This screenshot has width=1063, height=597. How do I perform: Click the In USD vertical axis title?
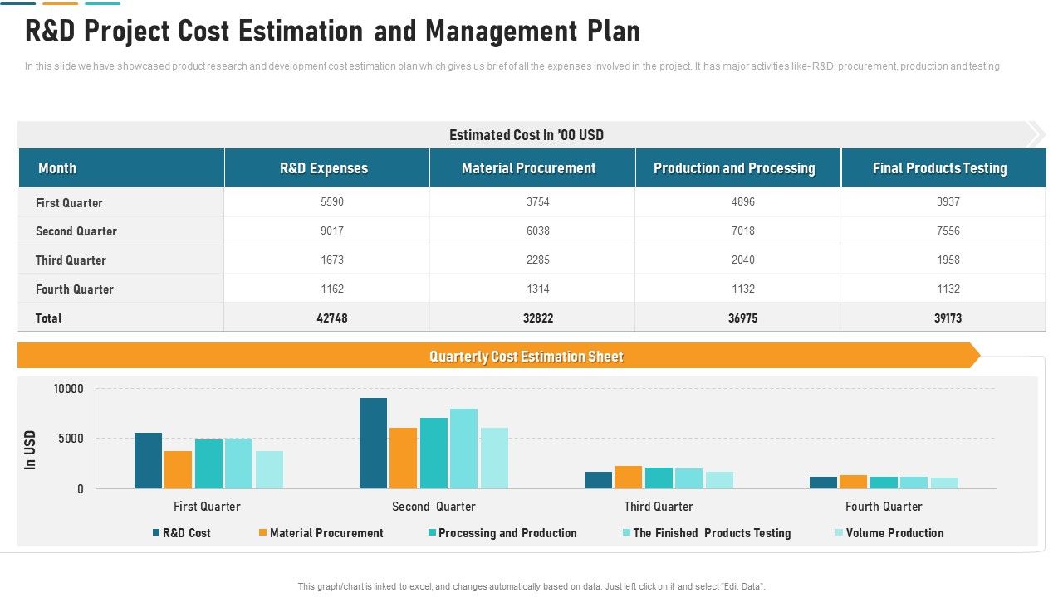pyautogui.click(x=31, y=449)
